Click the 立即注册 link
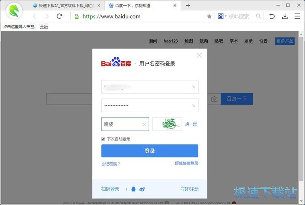Screen dimensions: 305x205 click(190, 189)
